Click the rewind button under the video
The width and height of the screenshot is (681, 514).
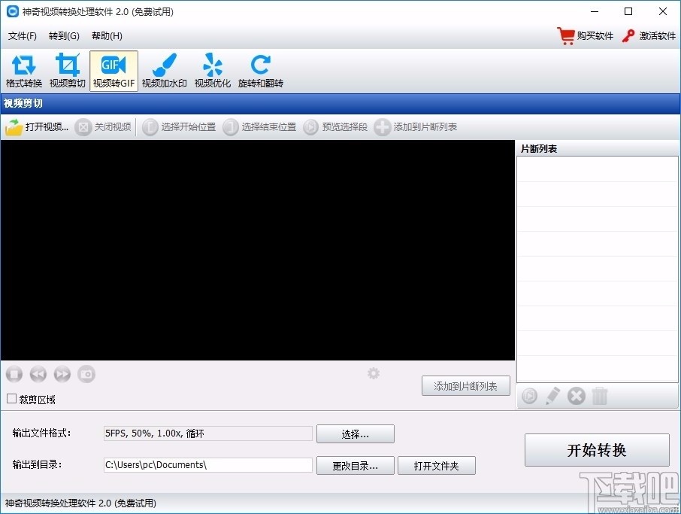coord(38,374)
